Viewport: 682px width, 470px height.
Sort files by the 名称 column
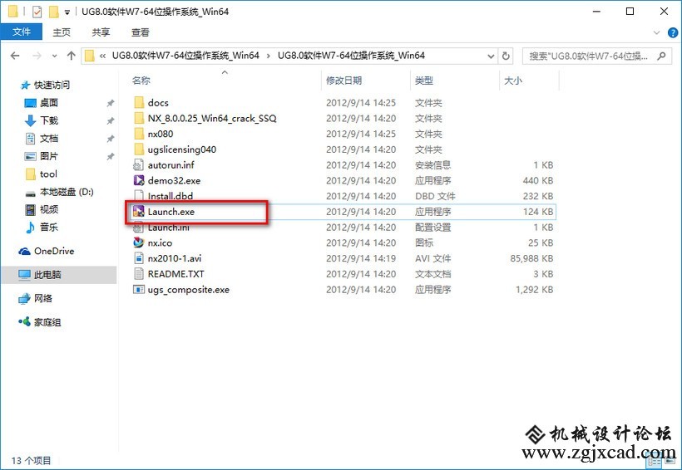click(x=141, y=81)
